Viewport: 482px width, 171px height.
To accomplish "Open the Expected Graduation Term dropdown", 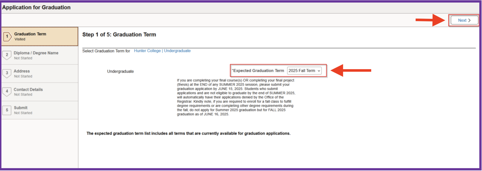I will (x=304, y=71).
